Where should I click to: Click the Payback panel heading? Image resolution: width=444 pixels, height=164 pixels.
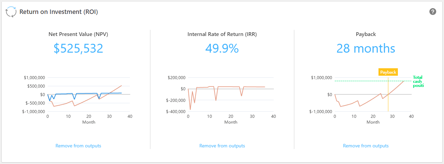coord(366,34)
